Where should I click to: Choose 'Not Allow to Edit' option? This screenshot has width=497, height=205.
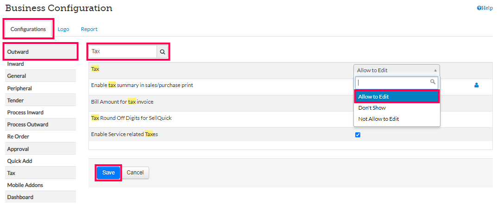[x=378, y=119]
